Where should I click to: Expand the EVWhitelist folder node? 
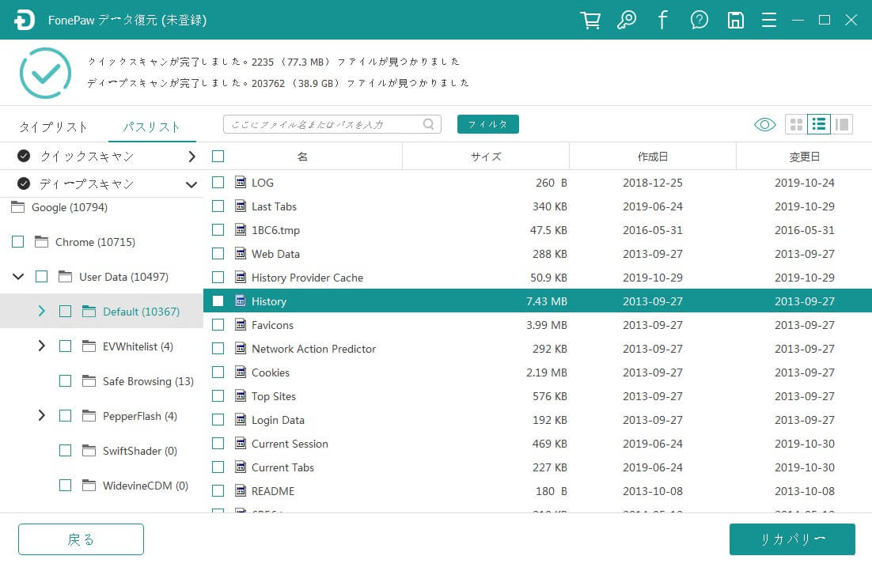click(42, 346)
